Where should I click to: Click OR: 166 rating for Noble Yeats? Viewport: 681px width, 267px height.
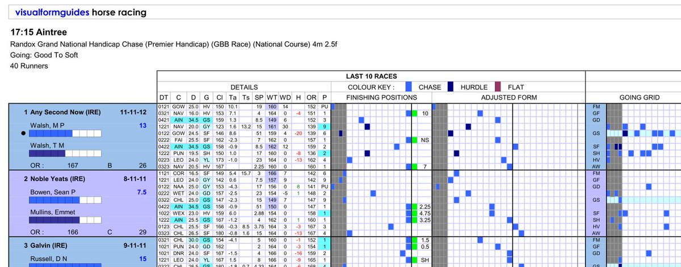tap(56, 232)
